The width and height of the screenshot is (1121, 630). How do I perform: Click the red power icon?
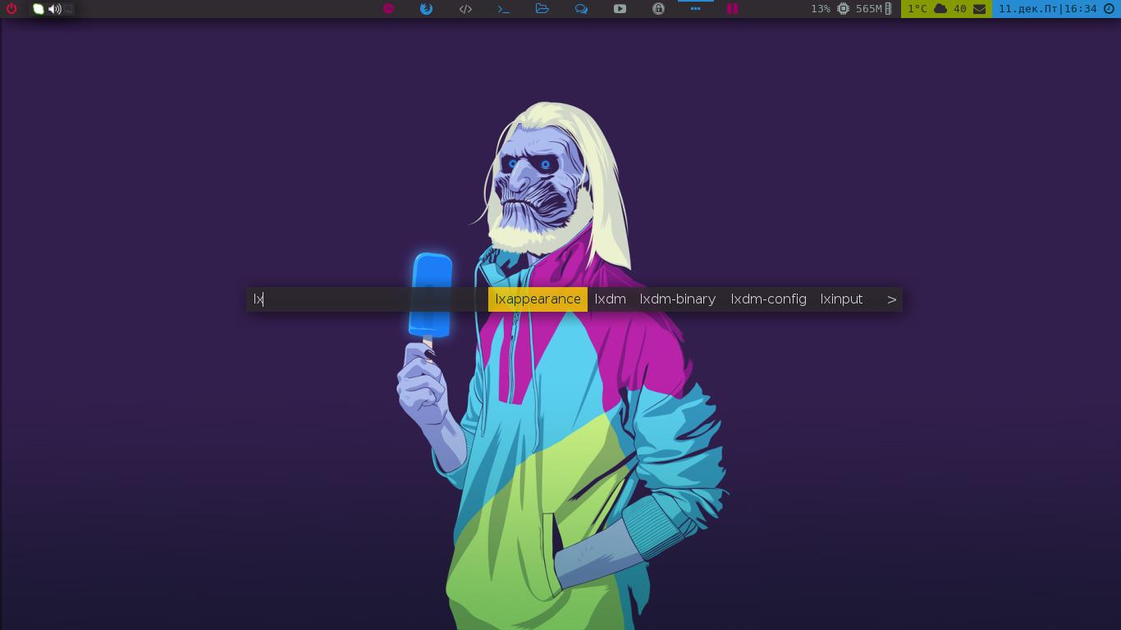coord(11,9)
